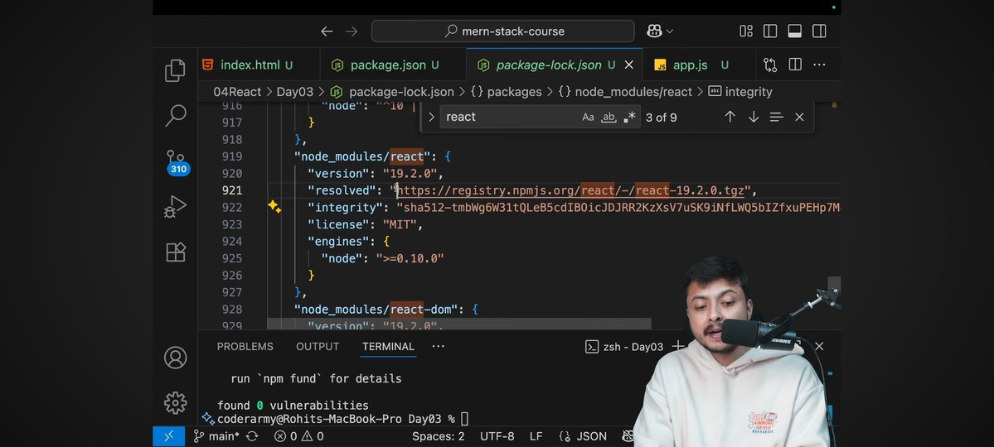Open Day03 breadcrumb dropdown
The width and height of the screenshot is (994, 447).
click(x=295, y=92)
